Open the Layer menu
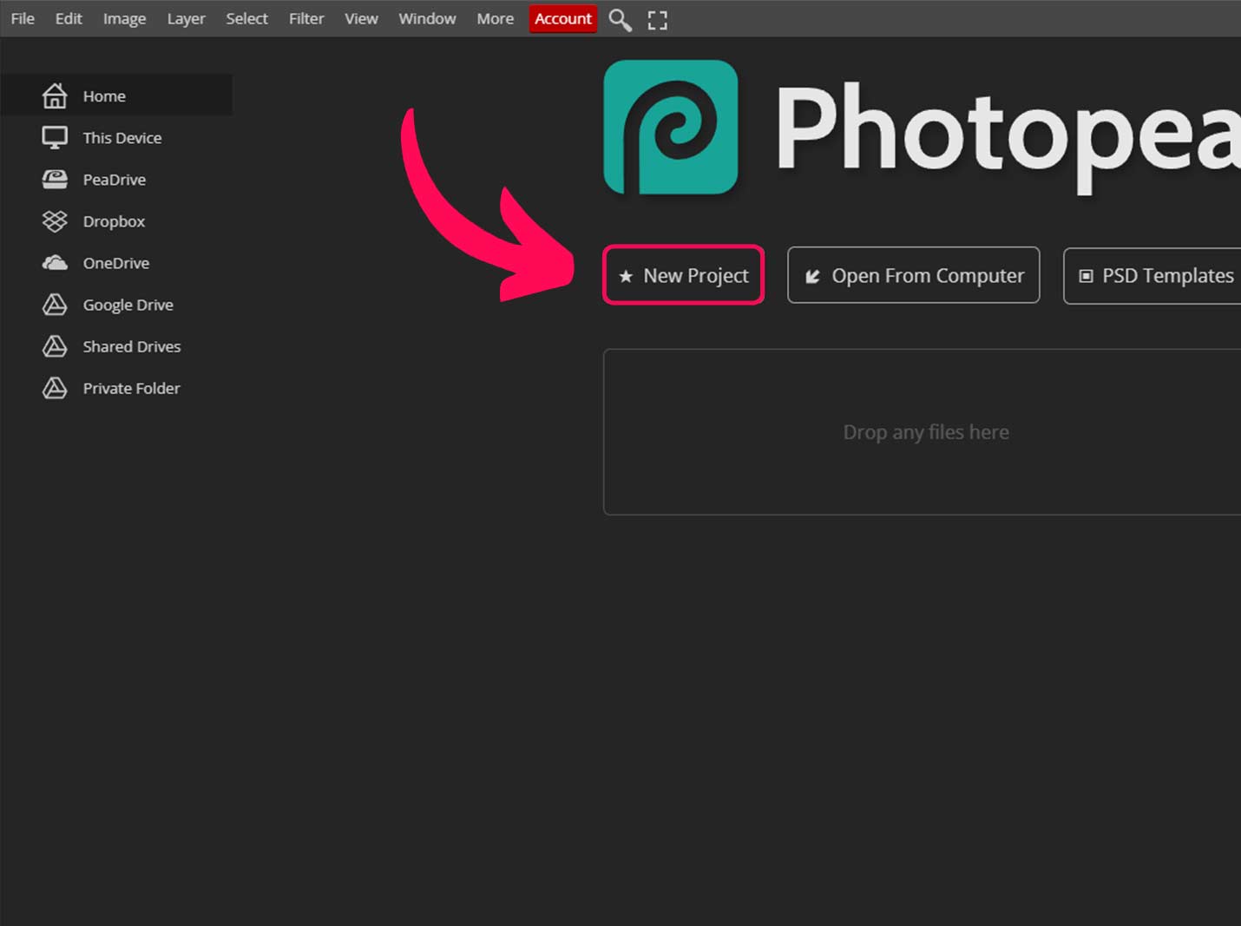This screenshot has width=1241, height=926. 186,18
